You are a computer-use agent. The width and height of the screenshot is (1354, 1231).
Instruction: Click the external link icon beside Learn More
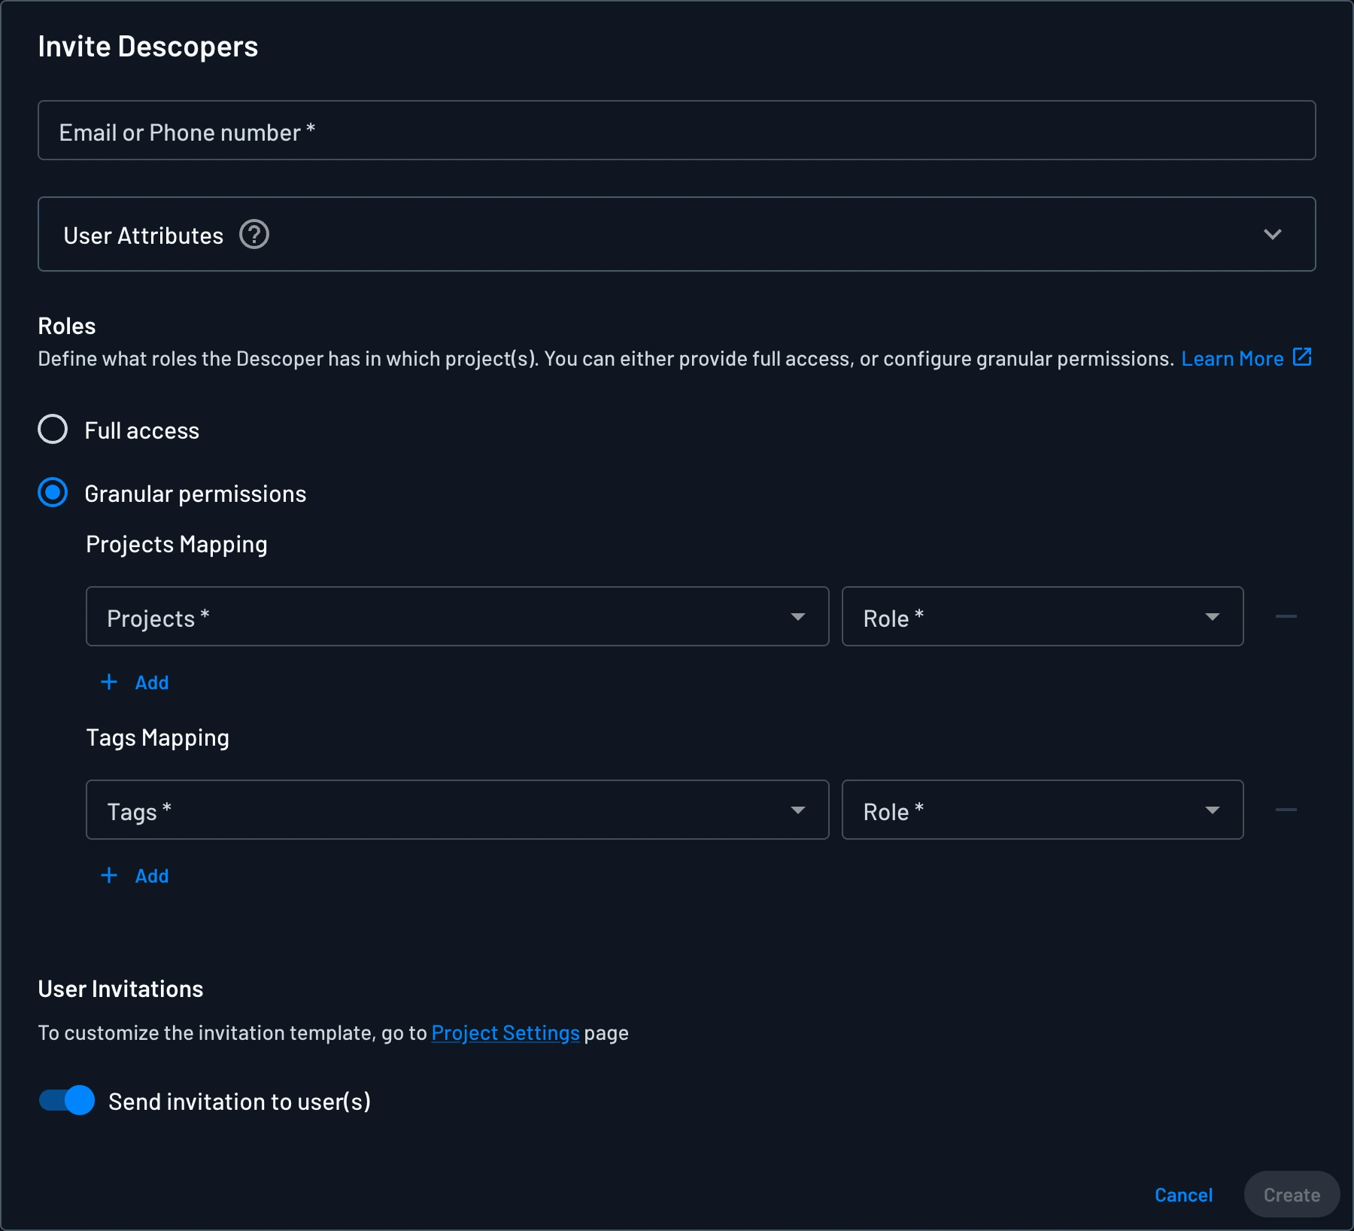(x=1301, y=357)
